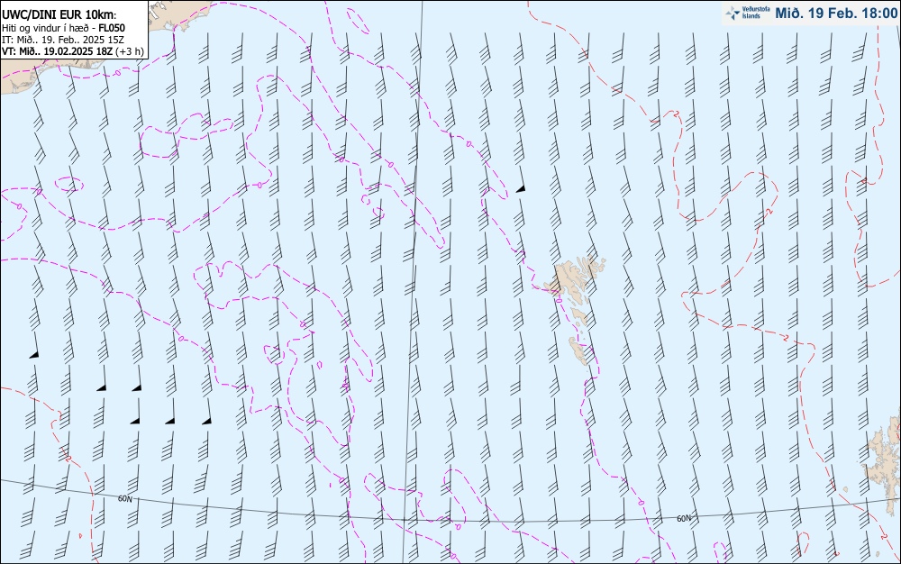The width and height of the screenshot is (901, 564).
Task: Click the Veðurstofa Íslands logo
Action: [x=748, y=13]
